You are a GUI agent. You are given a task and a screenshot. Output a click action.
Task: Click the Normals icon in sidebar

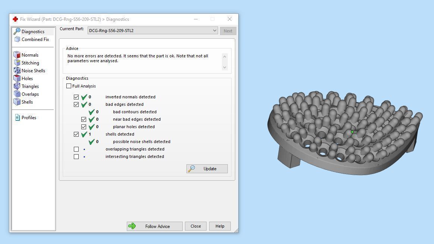click(x=17, y=55)
